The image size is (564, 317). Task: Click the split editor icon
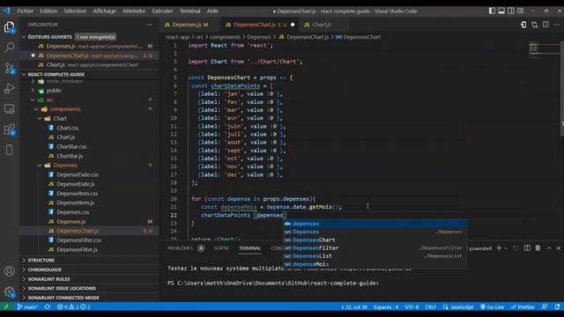click(x=545, y=25)
